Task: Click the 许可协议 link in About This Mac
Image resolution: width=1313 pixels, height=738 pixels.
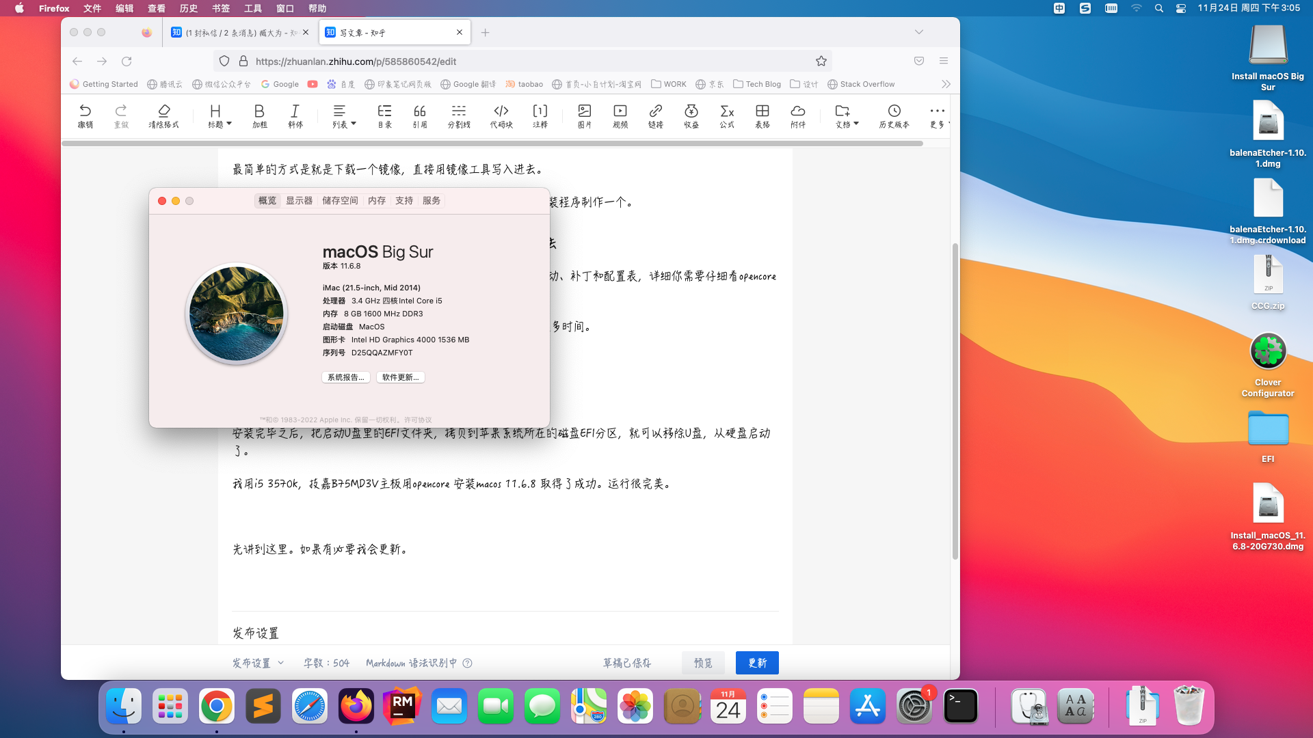Action: click(418, 420)
